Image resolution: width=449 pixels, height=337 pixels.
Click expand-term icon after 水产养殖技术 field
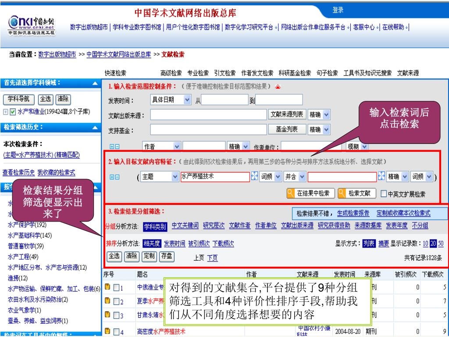(254, 176)
